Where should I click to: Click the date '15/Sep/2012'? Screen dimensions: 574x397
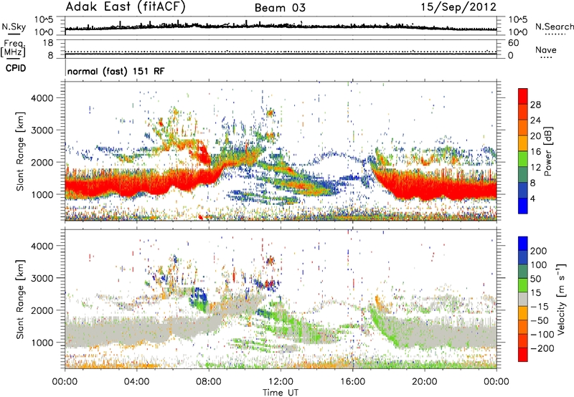[458, 7]
